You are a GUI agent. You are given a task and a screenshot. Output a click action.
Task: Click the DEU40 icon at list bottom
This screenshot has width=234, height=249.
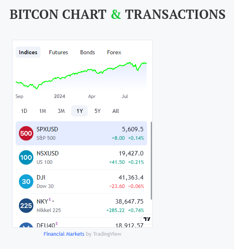(26, 225)
